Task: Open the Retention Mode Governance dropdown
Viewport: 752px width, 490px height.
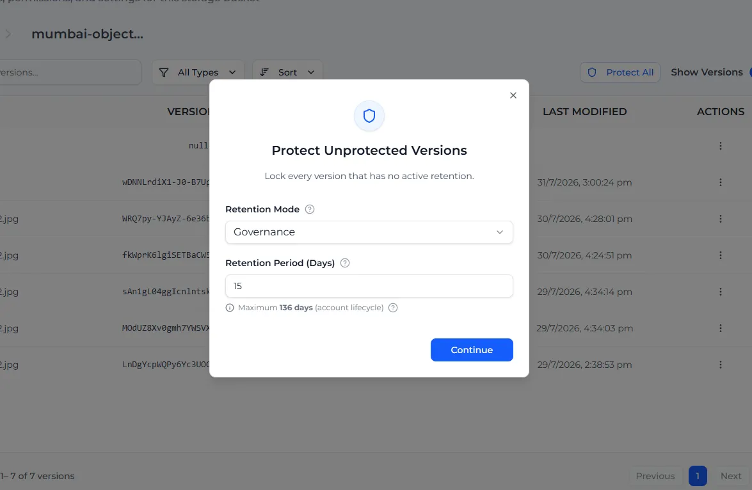Action: (x=369, y=232)
